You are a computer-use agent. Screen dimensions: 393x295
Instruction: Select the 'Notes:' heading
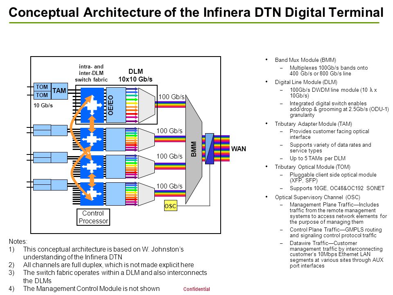[18, 242]
